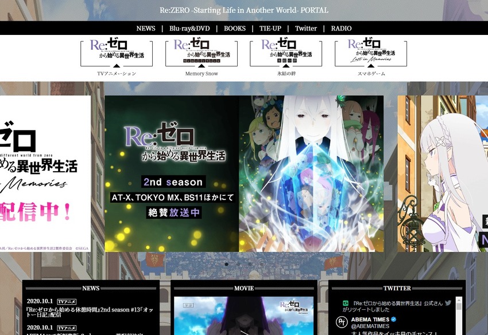Click the green retweet icon
This screenshot has width=488, height=335.
pyautogui.click(x=346, y=303)
